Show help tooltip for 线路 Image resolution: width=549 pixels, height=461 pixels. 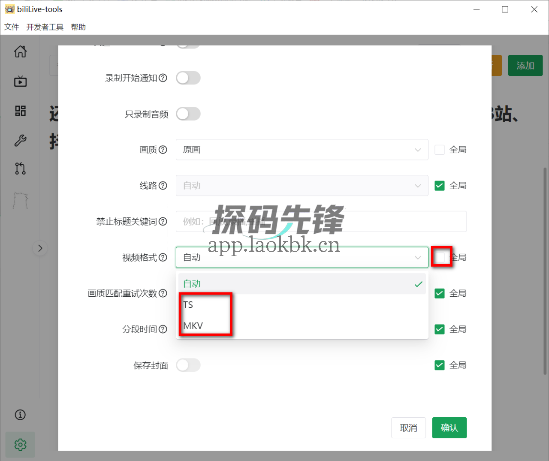pos(163,186)
